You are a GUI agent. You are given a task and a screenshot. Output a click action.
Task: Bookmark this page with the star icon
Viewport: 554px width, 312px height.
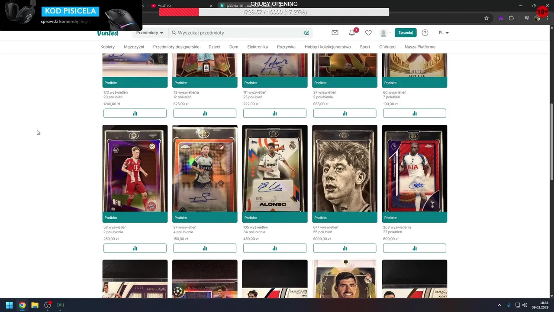tap(486, 18)
